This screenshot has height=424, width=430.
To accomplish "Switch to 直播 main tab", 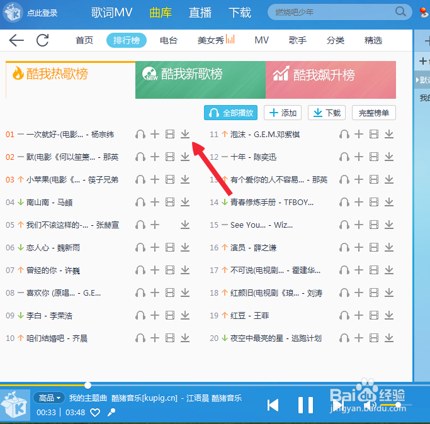I will coord(200,13).
